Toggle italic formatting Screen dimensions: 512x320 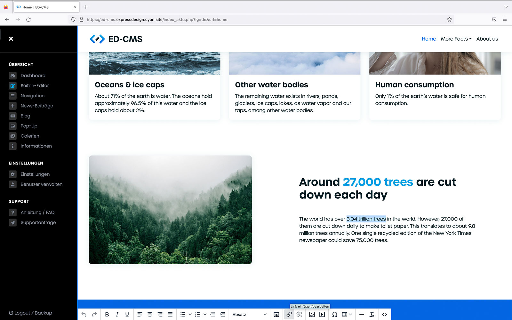pos(117,315)
